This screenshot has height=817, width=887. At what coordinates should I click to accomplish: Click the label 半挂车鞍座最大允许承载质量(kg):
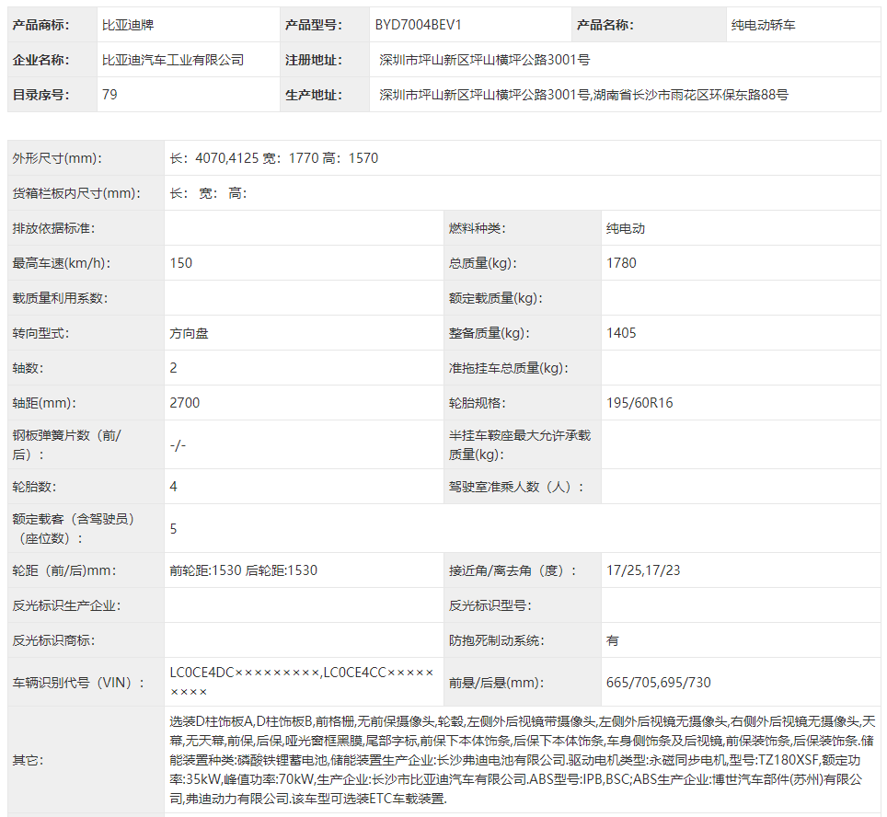(x=520, y=444)
